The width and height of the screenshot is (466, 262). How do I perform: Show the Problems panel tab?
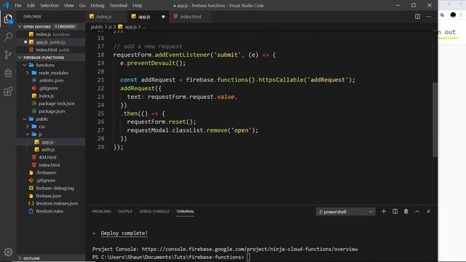(101, 212)
